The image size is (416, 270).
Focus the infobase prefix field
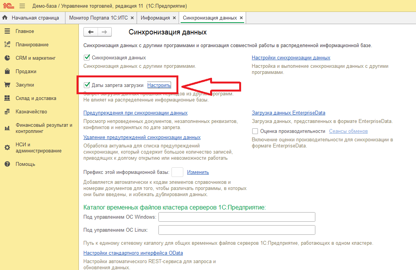(177, 172)
